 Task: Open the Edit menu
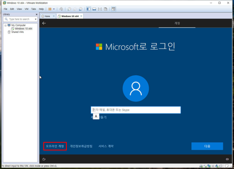coord(12,9)
